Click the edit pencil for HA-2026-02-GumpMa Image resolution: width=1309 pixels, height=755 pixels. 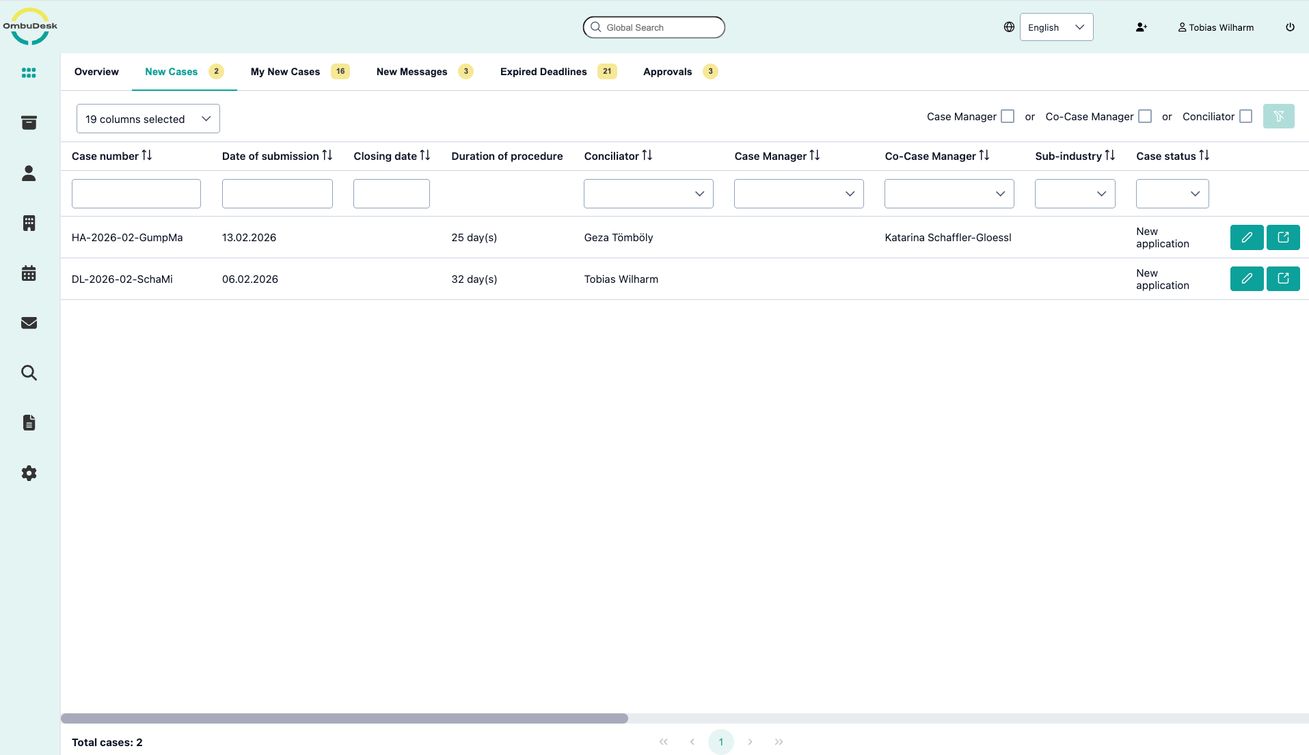coord(1246,237)
